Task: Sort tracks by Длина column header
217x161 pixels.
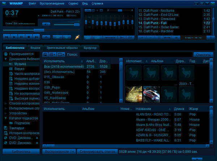Action: click(179, 109)
